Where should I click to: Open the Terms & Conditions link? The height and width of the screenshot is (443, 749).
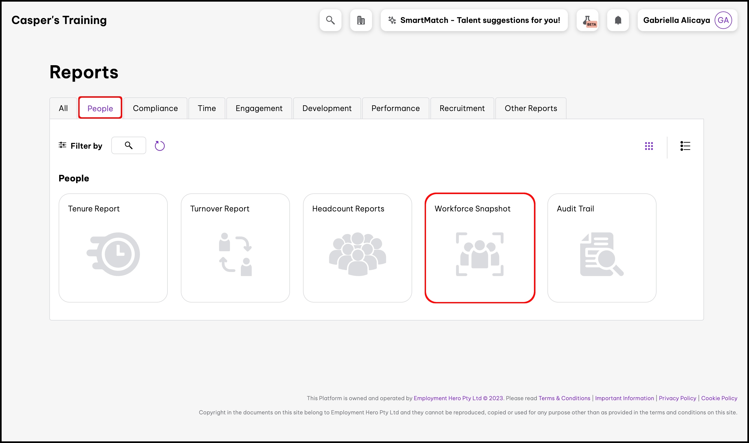[564, 398]
